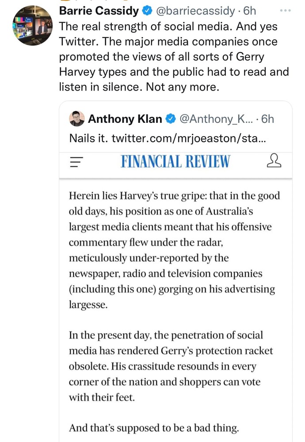The image size is (305, 442).
Task: Open the three-dot more options menu
Action: tap(286, 9)
